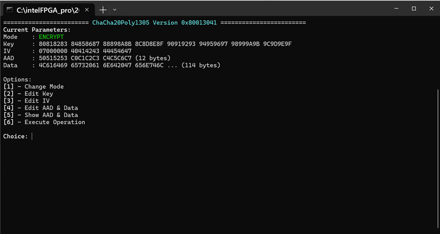Click the '[2] - Edit Key' option line
Screen dimensions: 440x234
tap(28, 94)
